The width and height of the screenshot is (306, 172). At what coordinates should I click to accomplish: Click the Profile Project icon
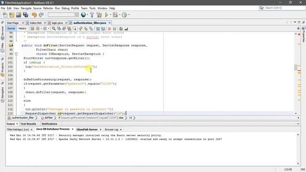[124, 15]
